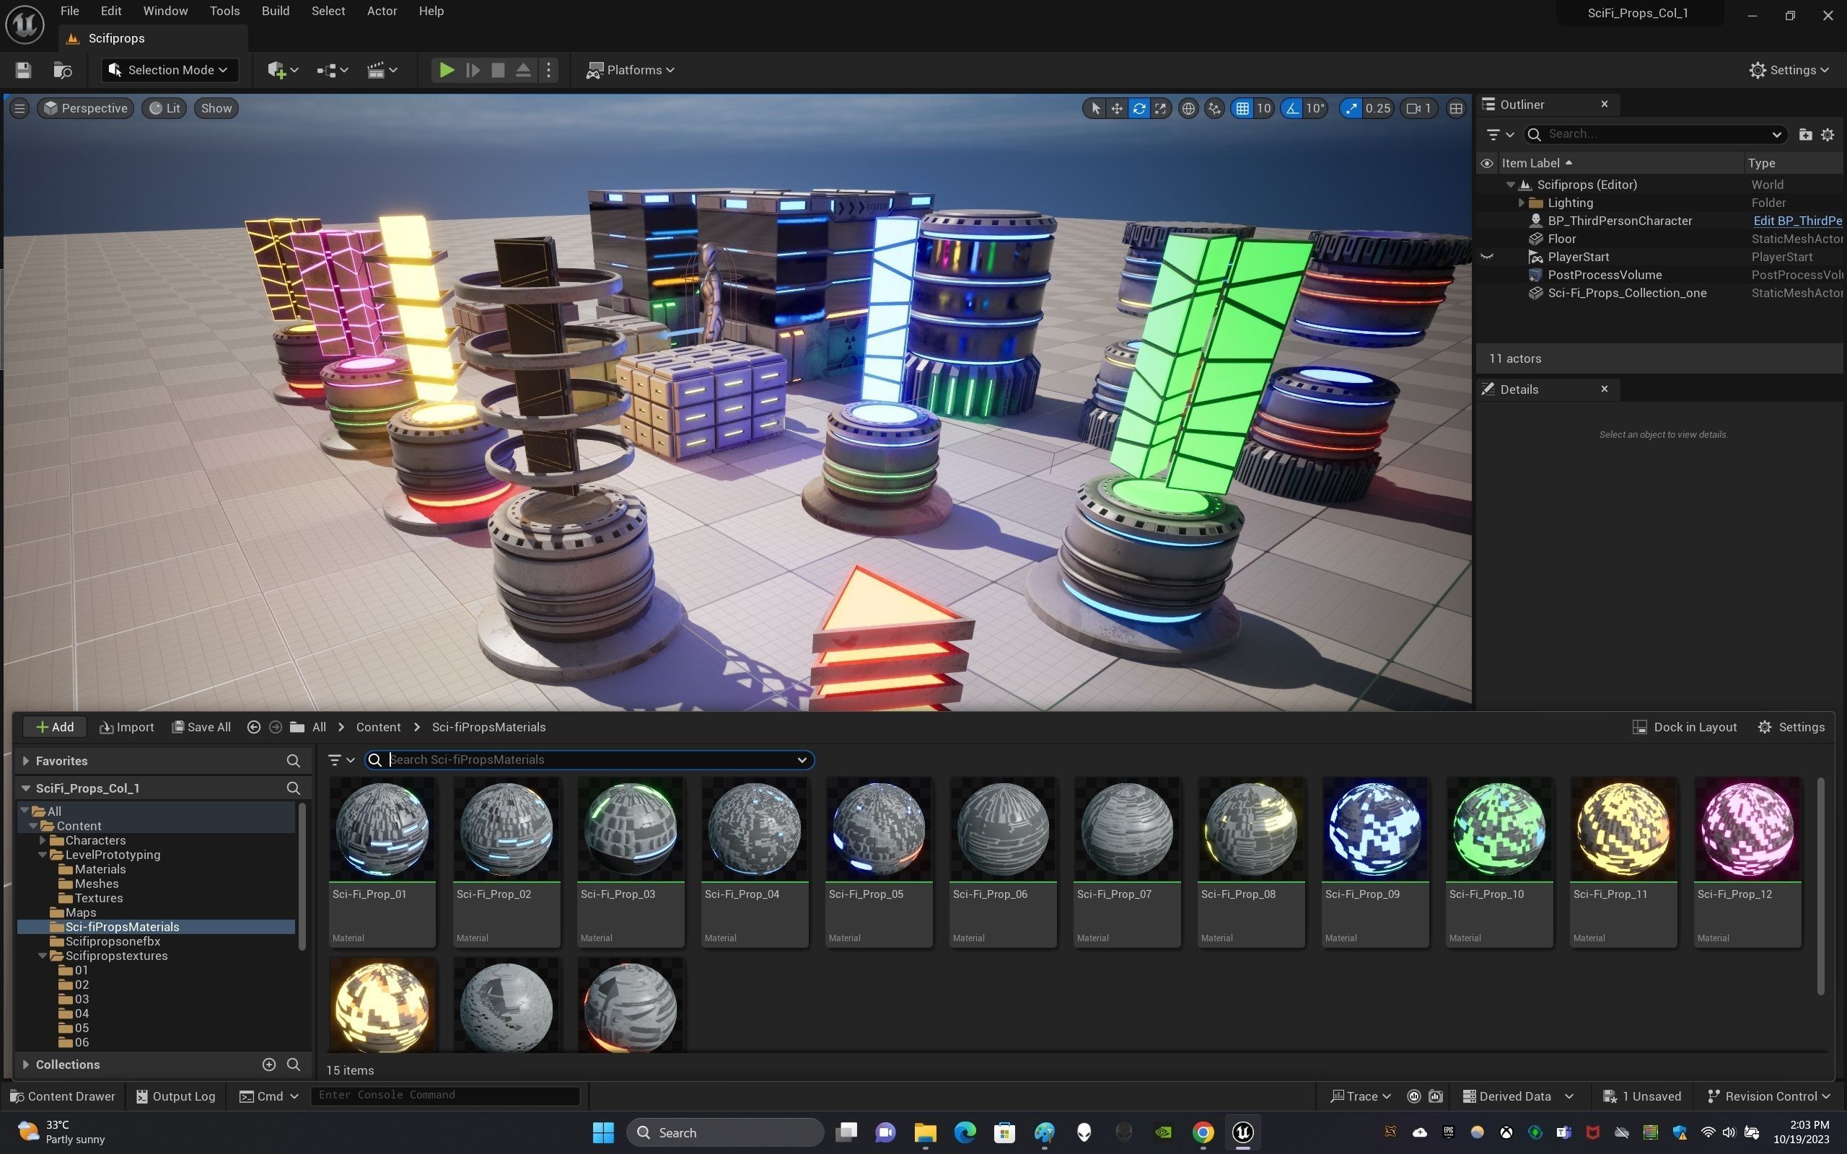Toggle visibility of PlayerStart actor
This screenshot has height=1154, width=1847.
tap(1487, 257)
